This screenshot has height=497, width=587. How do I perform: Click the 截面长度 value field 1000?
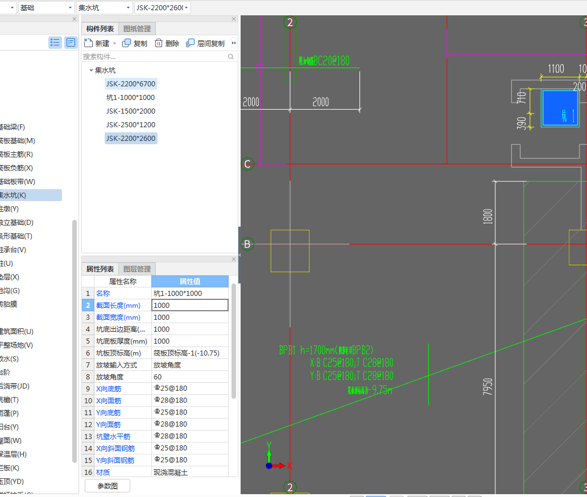pos(190,305)
